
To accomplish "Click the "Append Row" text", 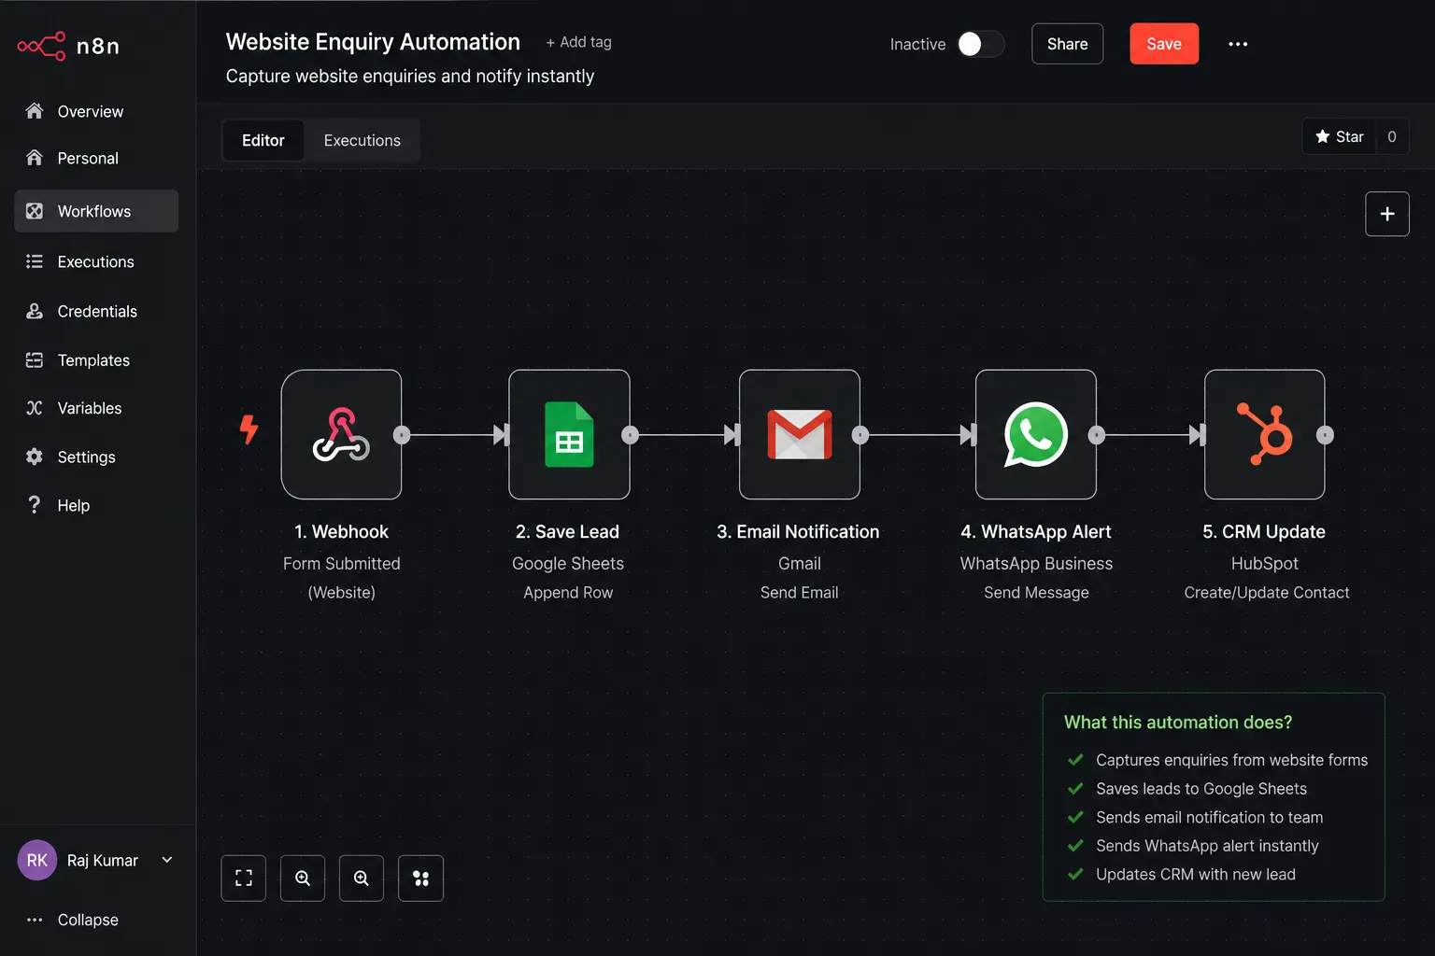I will (x=568, y=592).
